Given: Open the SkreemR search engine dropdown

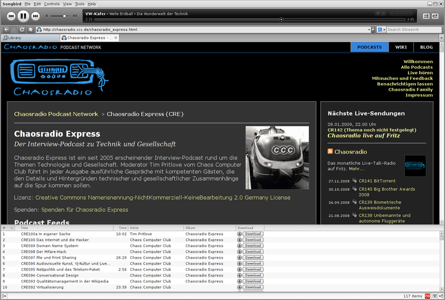Looking at the screenshot, I should (x=381, y=29).
